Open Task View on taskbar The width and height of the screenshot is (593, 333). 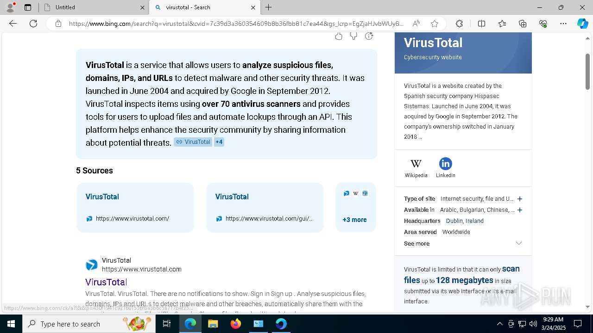167,324
